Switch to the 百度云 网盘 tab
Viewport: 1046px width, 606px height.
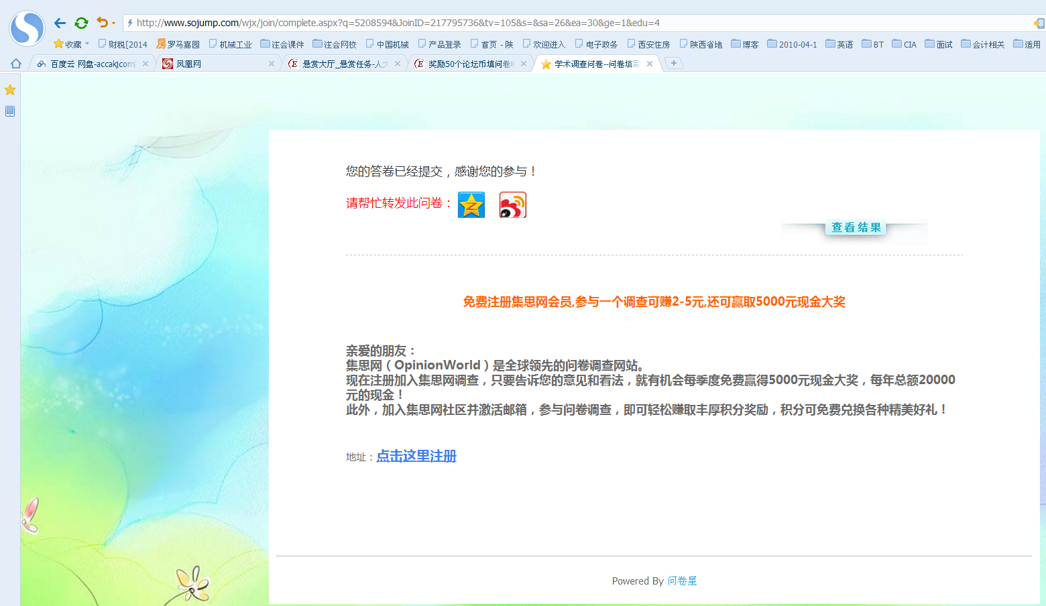(x=91, y=64)
